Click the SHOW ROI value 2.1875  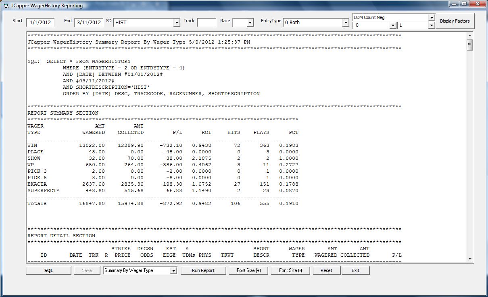pos(202,158)
